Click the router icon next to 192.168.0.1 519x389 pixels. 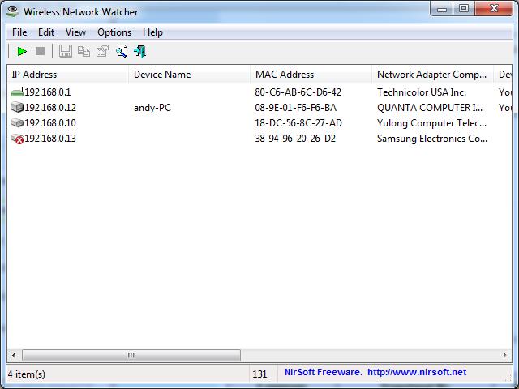(x=17, y=92)
